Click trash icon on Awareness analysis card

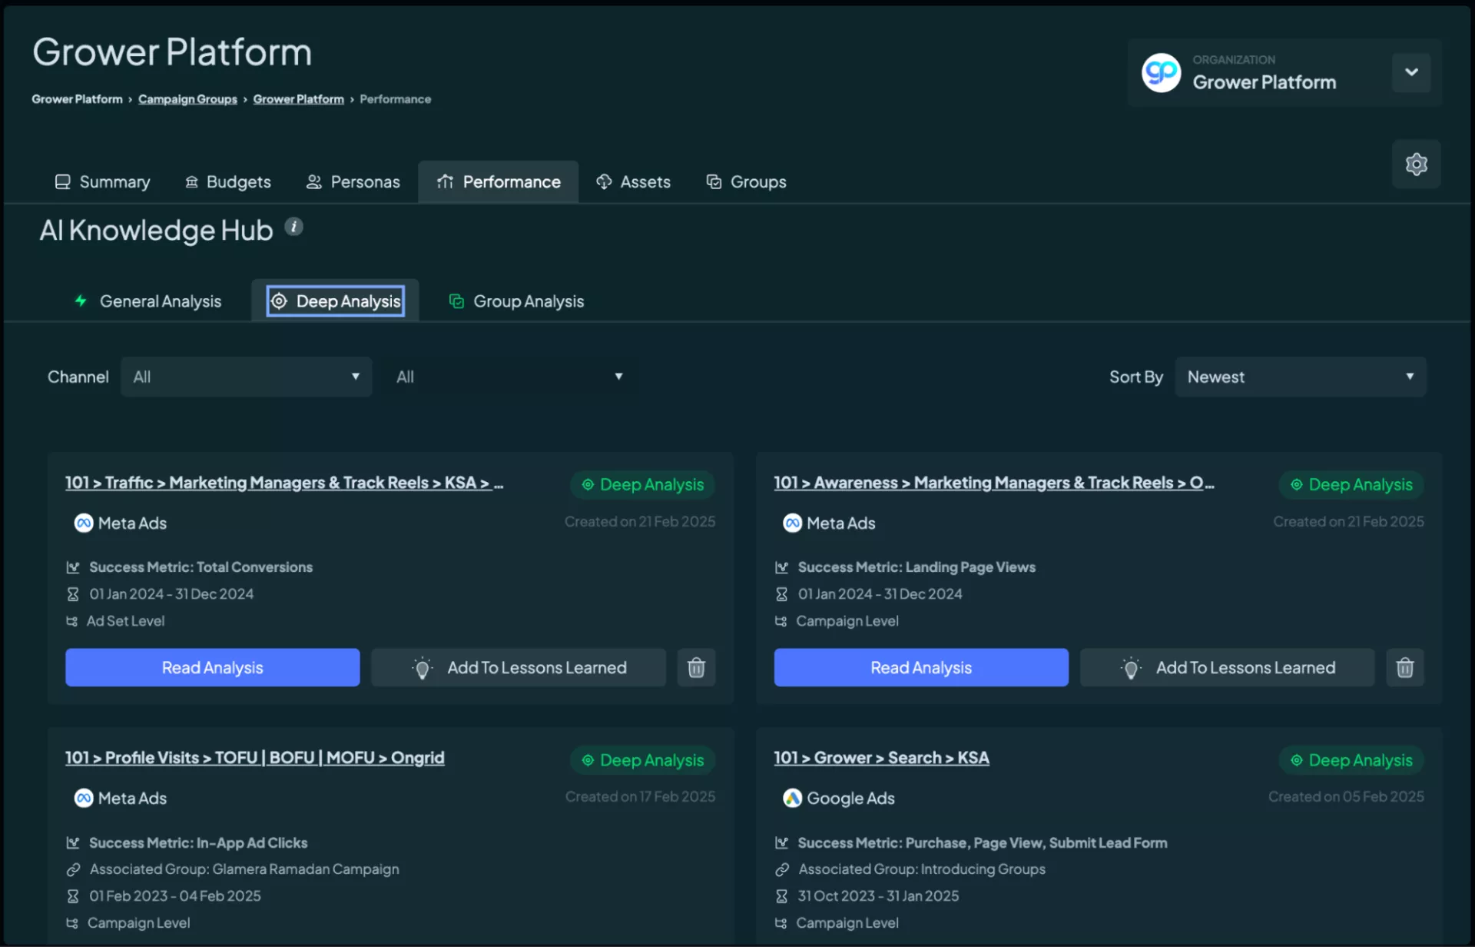click(x=1404, y=667)
